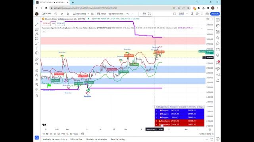This screenshot has width=254, height=142.
Task: Select the crosshair cursor tool
Action: tap(37, 20)
